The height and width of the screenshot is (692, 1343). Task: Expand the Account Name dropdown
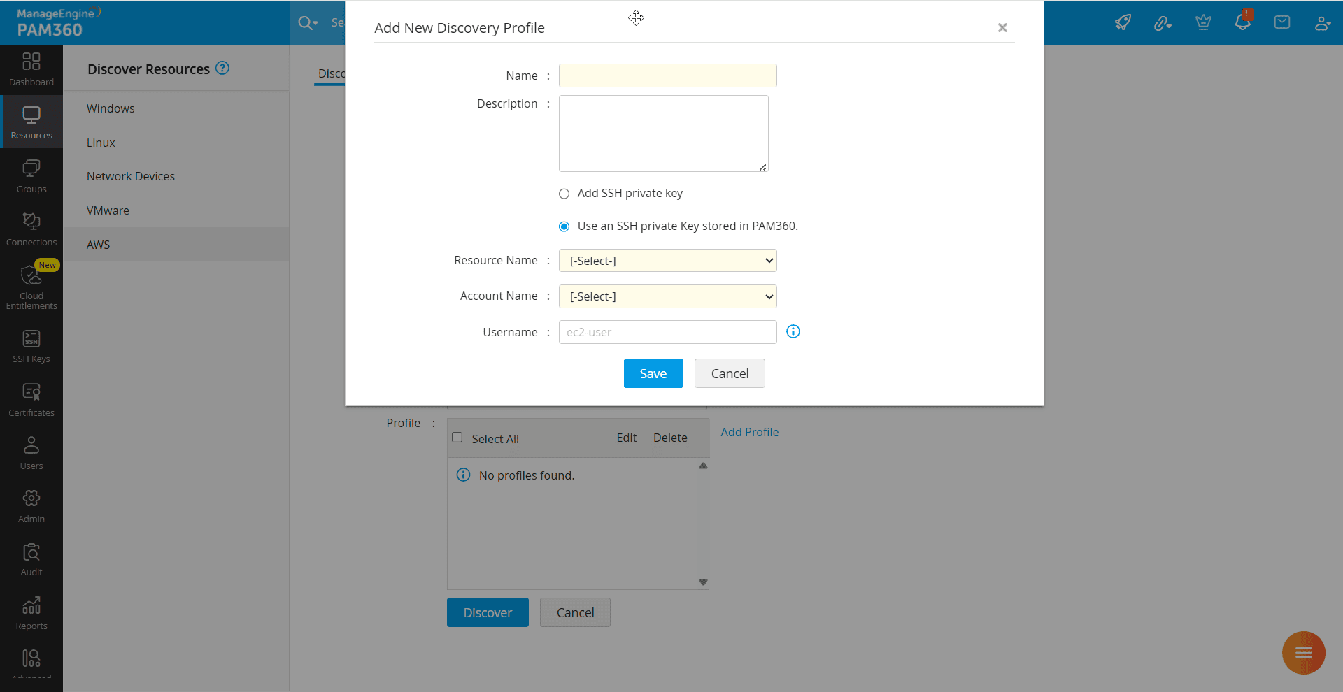pos(667,296)
